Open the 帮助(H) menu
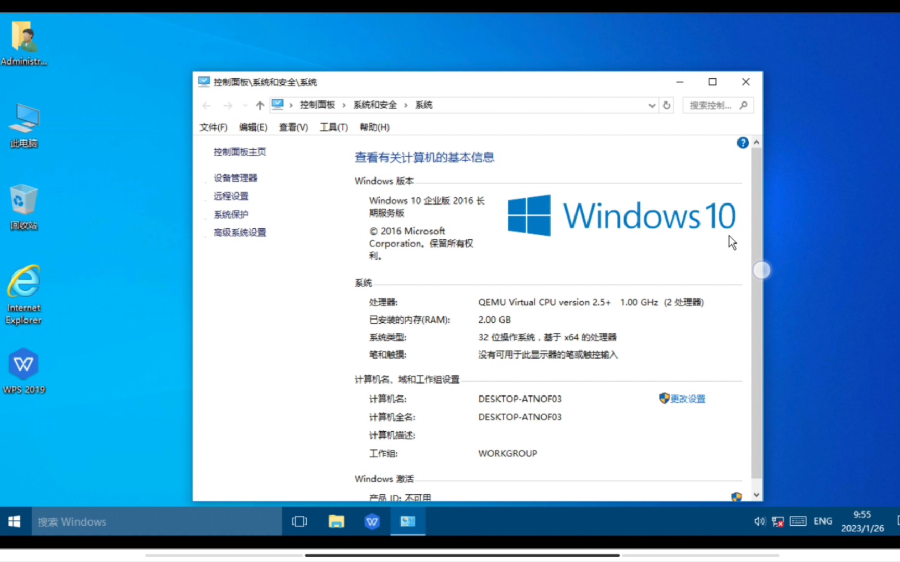Screen dimensions: 900x562 pos(374,127)
